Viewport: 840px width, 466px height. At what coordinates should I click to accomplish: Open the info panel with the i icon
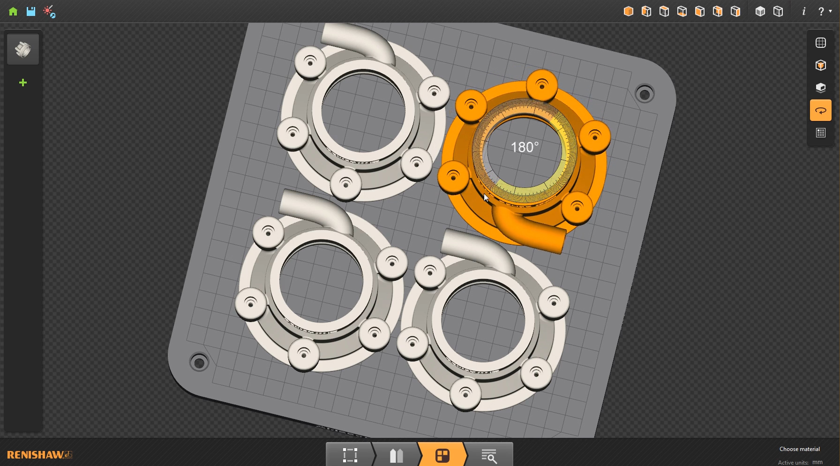[804, 11]
